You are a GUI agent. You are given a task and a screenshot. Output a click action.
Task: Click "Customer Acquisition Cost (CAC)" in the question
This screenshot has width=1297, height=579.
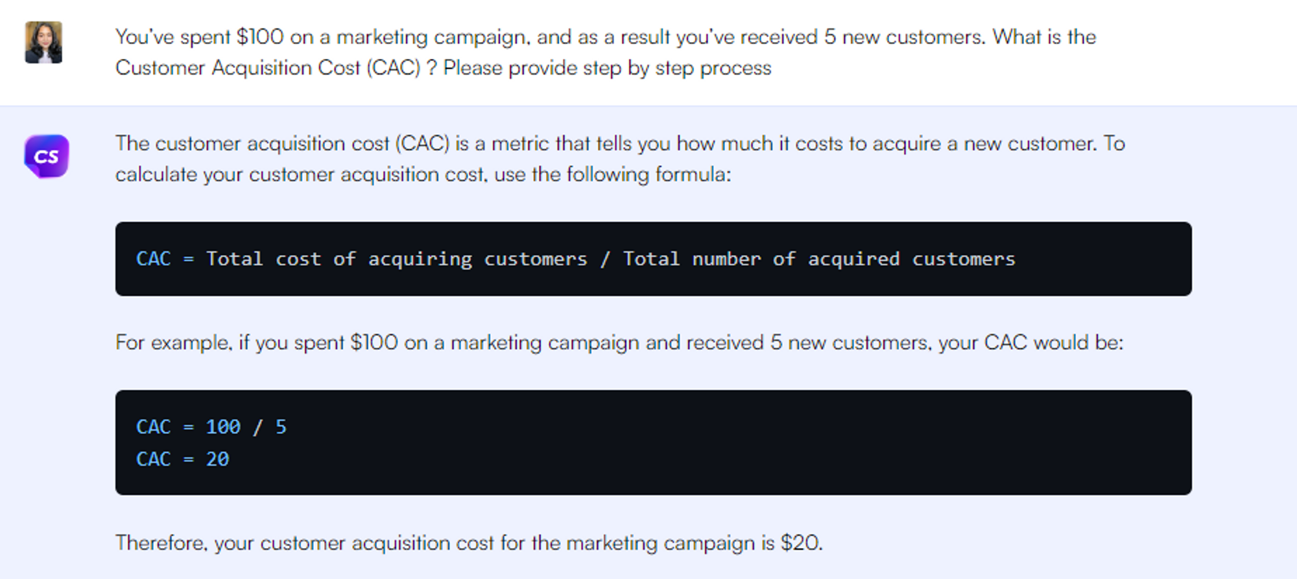[268, 68]
